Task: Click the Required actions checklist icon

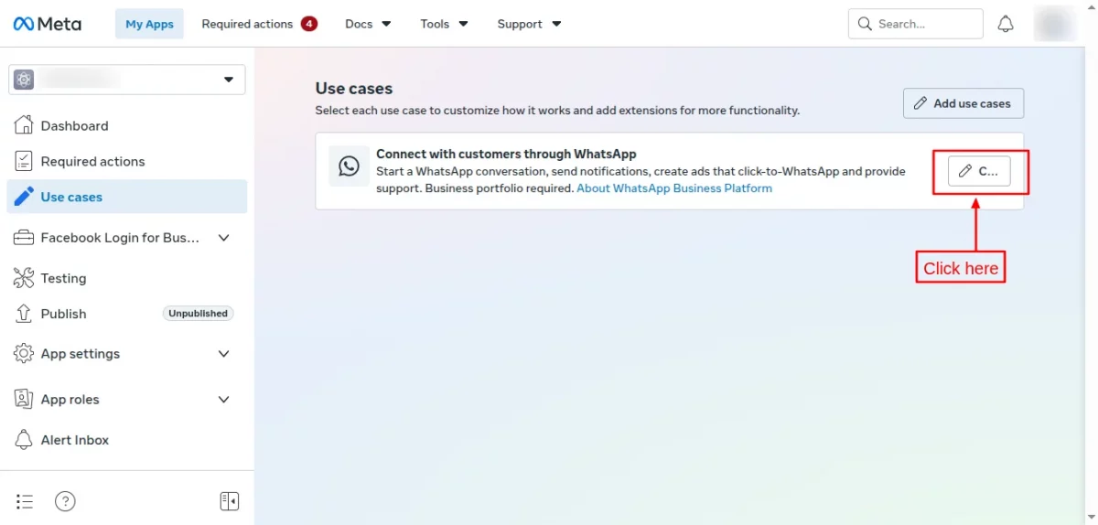Action: coord(24,161)
